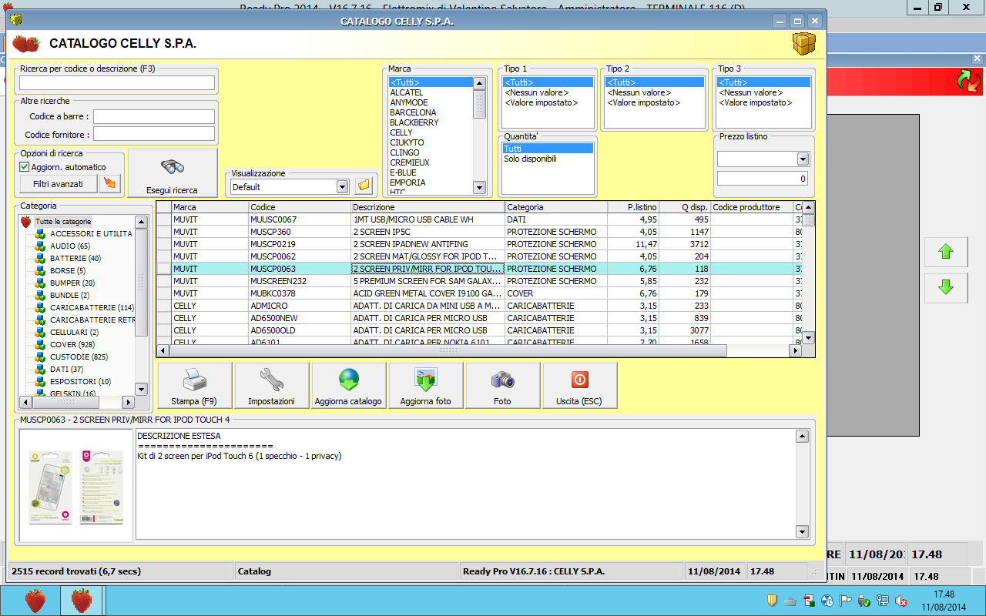Open Impostazioni wrench settings
The image size is (986, 616).
coord(271,386)
